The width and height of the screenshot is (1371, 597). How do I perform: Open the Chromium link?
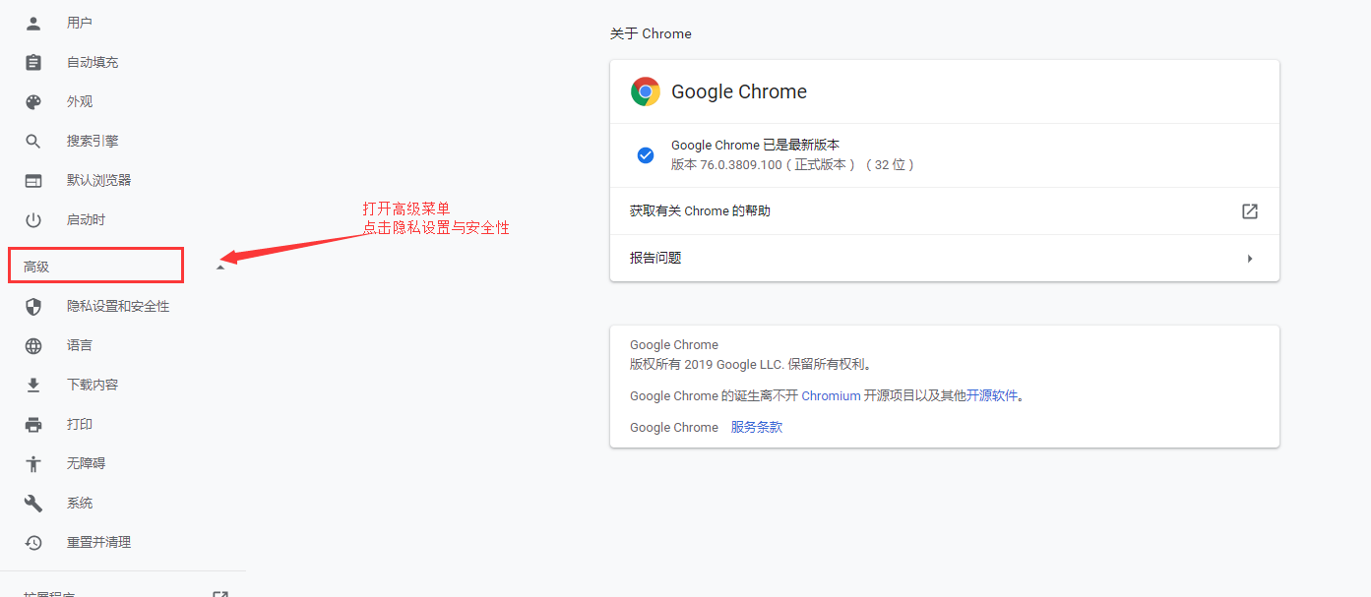(x=831, y=395)
